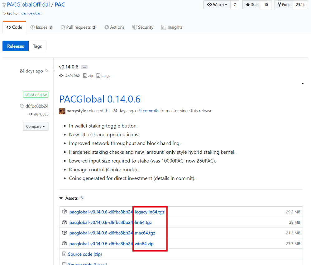Image resolution: width=311 pixels, height=265 pixels.
Task: Click the Source code (zip) file icon
Action: click(65, 254)
